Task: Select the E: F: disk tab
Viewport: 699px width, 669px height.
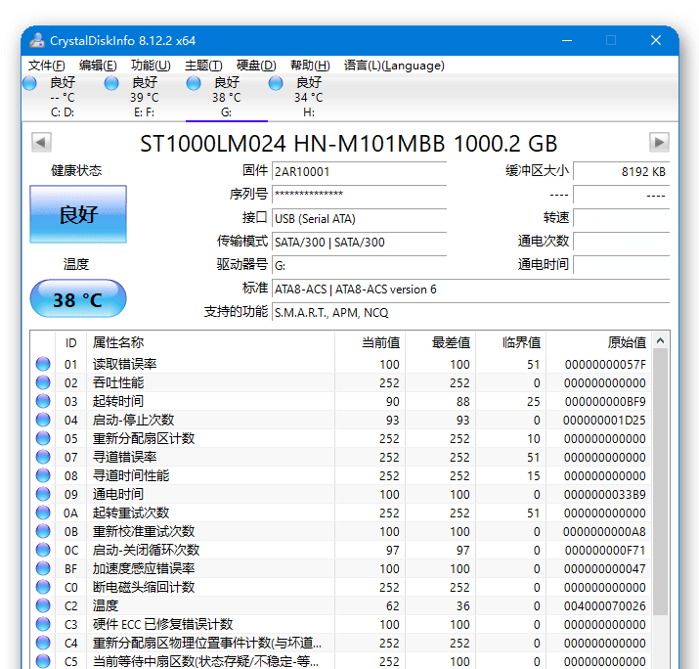Action: click(145, 97)
